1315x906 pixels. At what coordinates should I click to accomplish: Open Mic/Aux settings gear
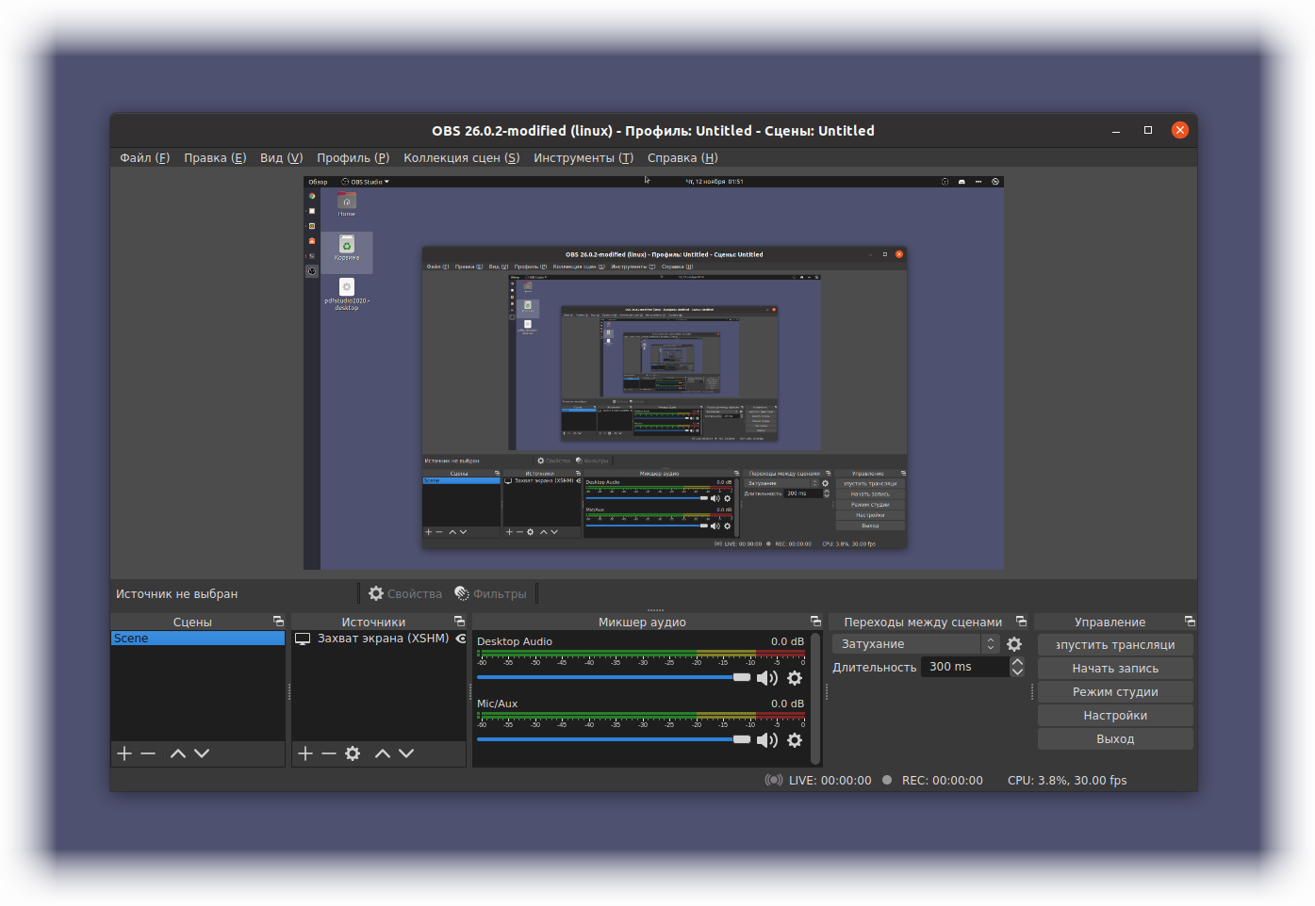795,740
